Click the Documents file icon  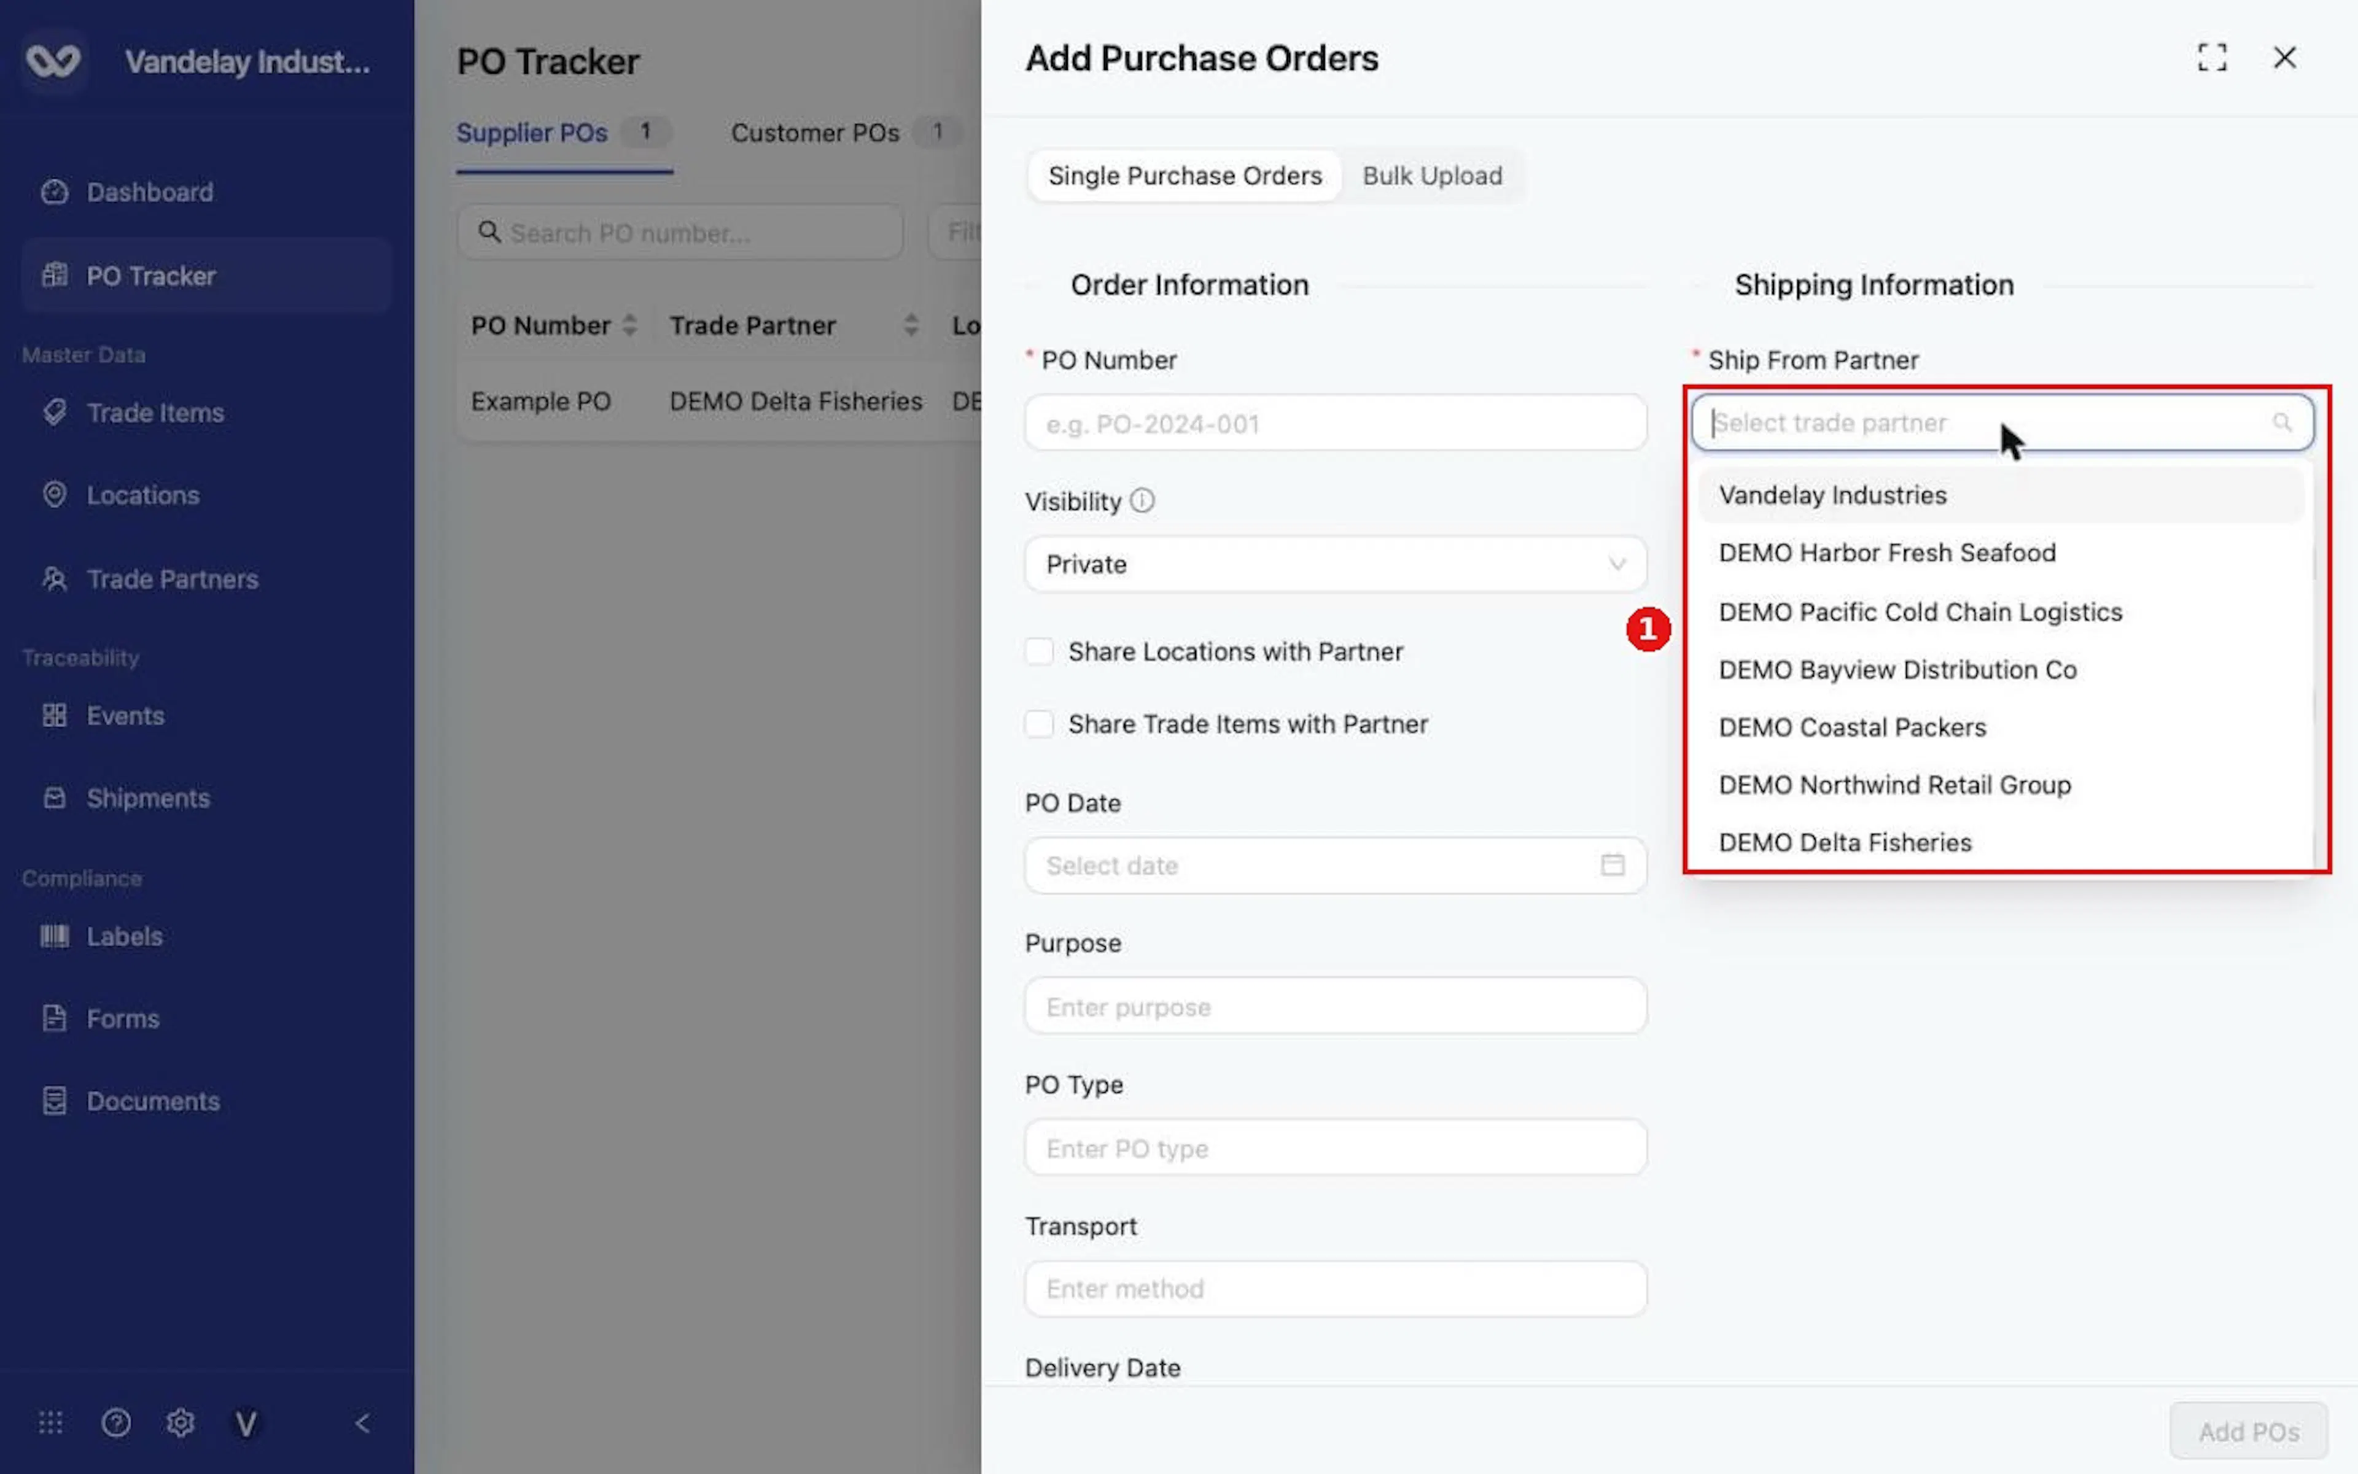tap(55, 1101)
